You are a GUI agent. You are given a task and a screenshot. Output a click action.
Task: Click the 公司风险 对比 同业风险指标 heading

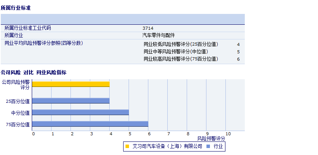(x=33, y=72)
